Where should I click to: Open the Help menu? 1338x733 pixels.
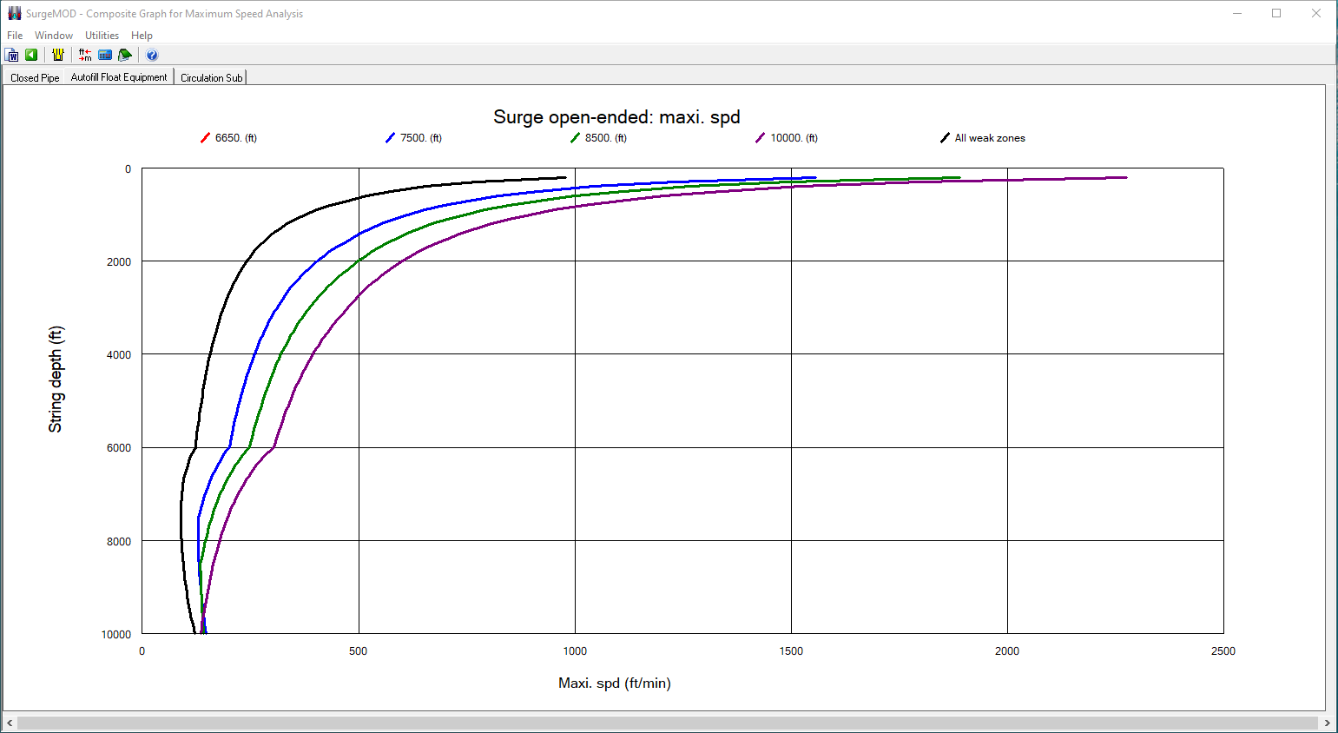tap(142, 36)
